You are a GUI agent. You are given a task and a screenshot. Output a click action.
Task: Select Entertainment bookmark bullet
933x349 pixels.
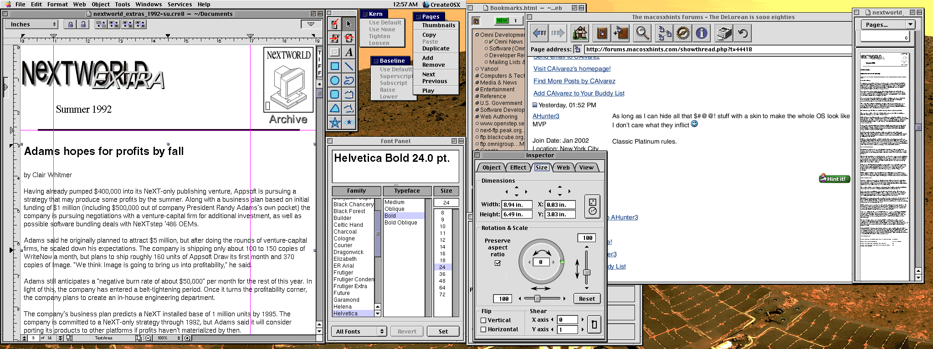pos(477,90)
